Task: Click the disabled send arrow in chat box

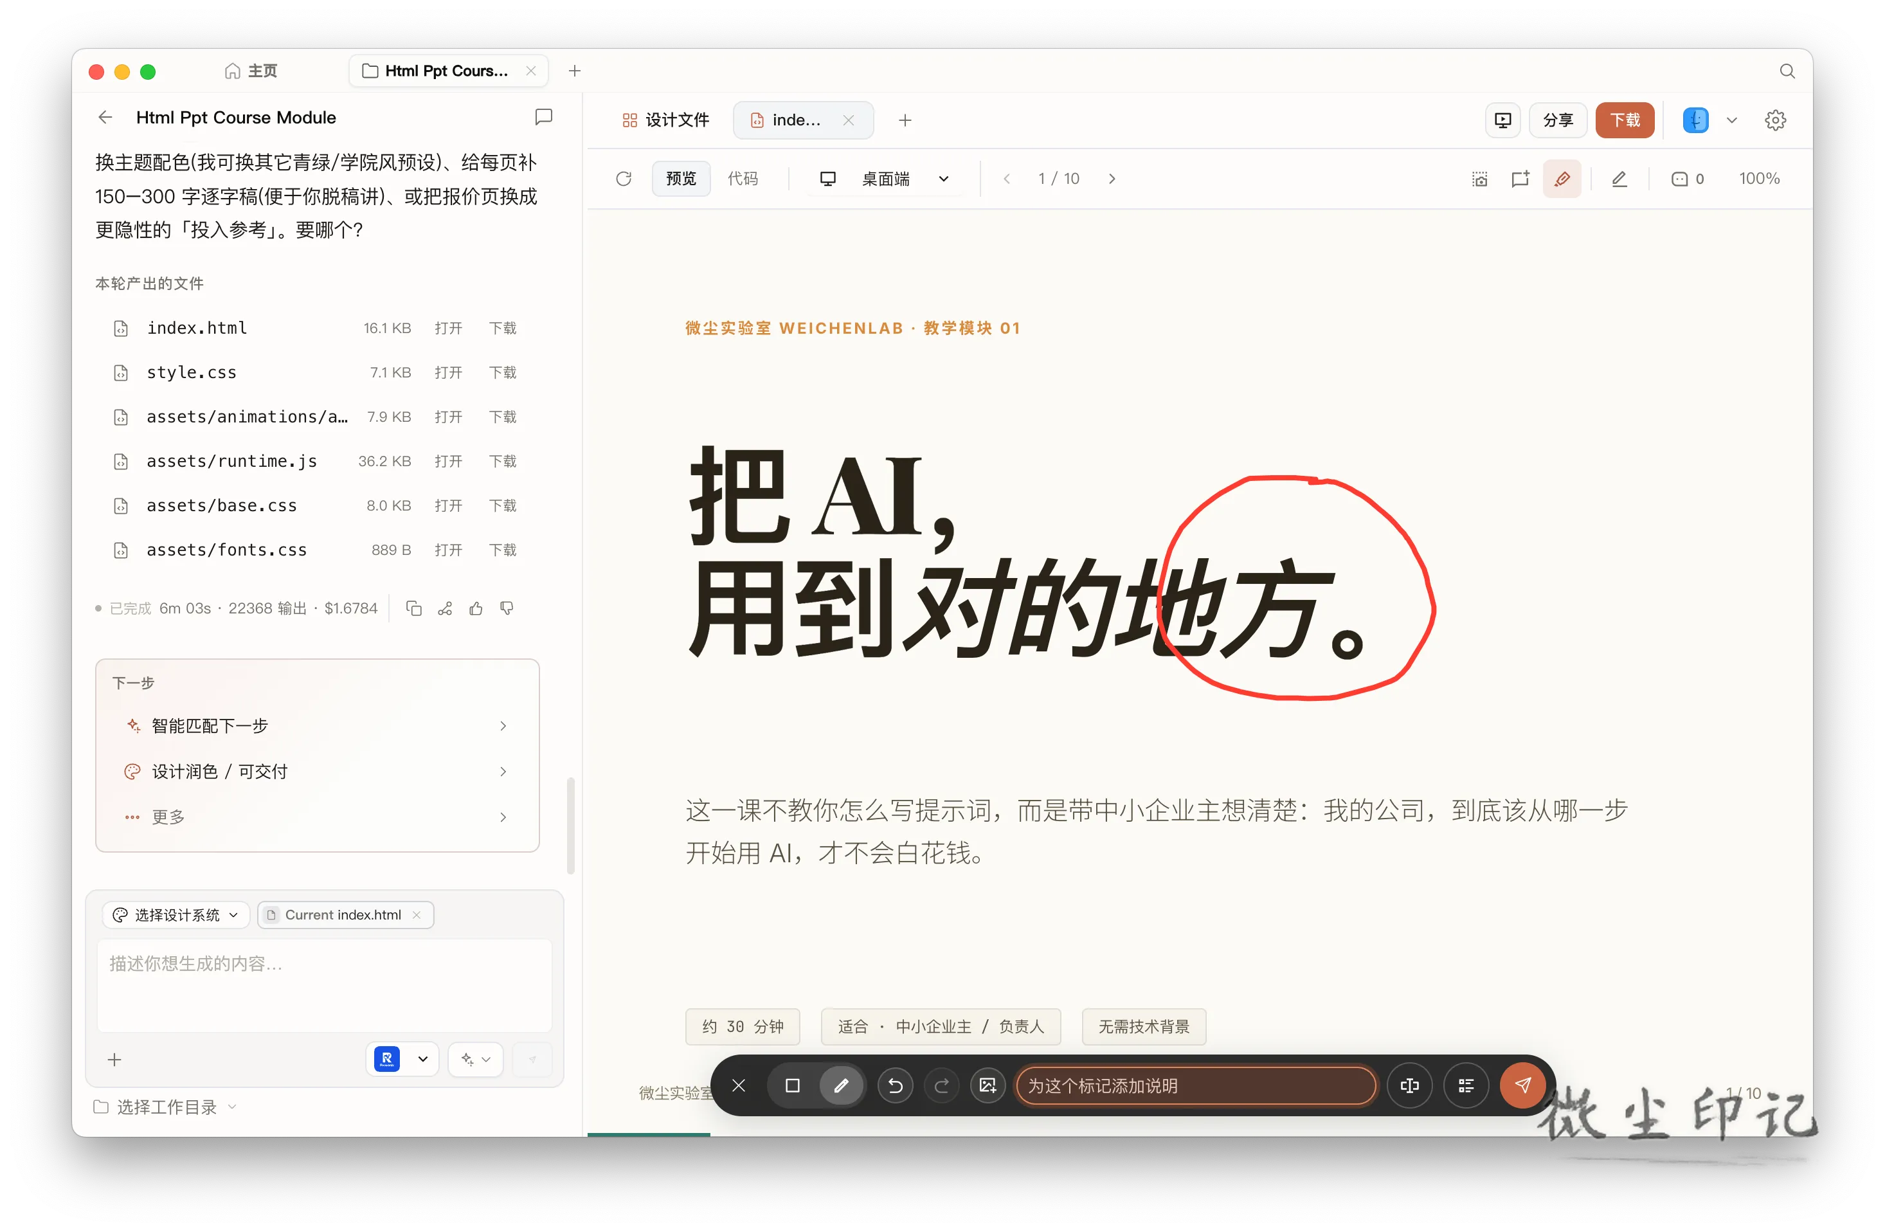Action: click(532, 1060)
